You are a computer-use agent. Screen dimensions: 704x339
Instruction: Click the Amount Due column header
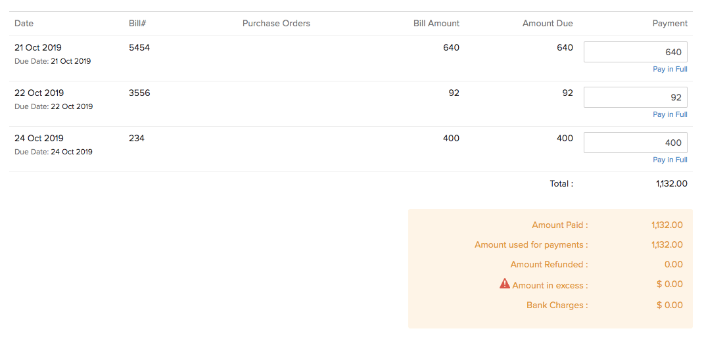point(548,23)
